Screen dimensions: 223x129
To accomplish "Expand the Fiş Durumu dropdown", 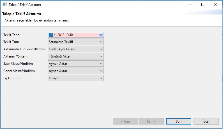I will pyautogui.click(x=76, y=78).
